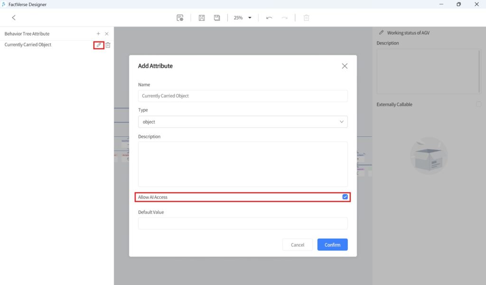Screen dimensions: 486x285
Task: Click the first Save floppy disk icon
Action: pos(201,18)
